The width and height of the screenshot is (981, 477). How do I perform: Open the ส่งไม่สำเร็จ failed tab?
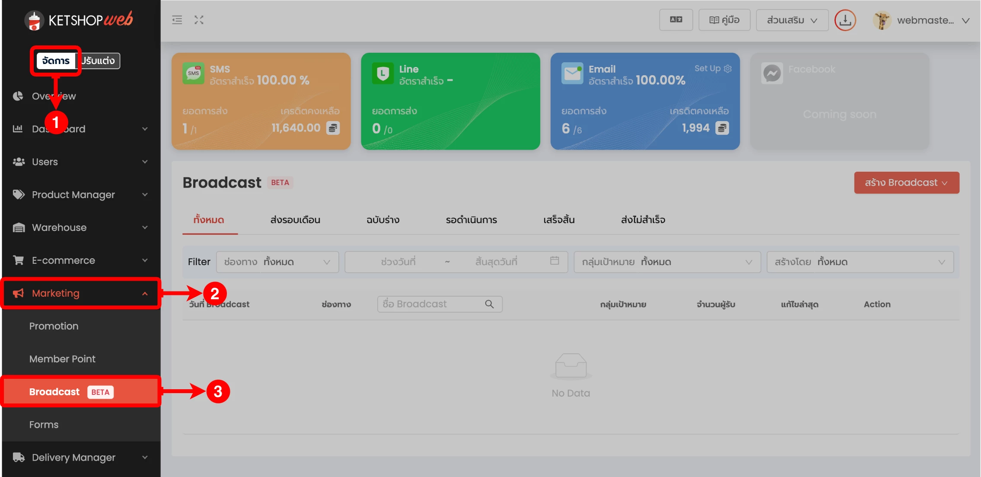point(643,220)
